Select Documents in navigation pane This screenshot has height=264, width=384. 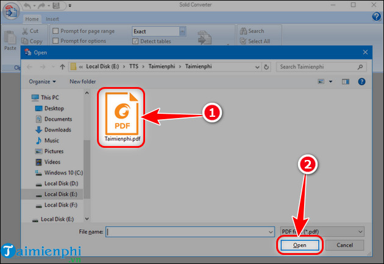pos(54,119)
